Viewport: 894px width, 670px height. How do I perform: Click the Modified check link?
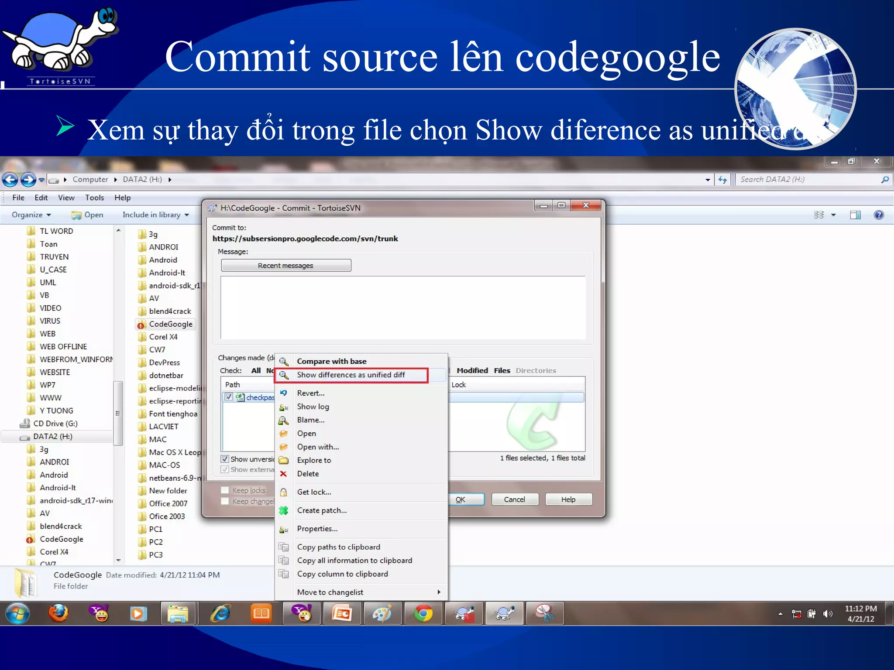point(472,370)
